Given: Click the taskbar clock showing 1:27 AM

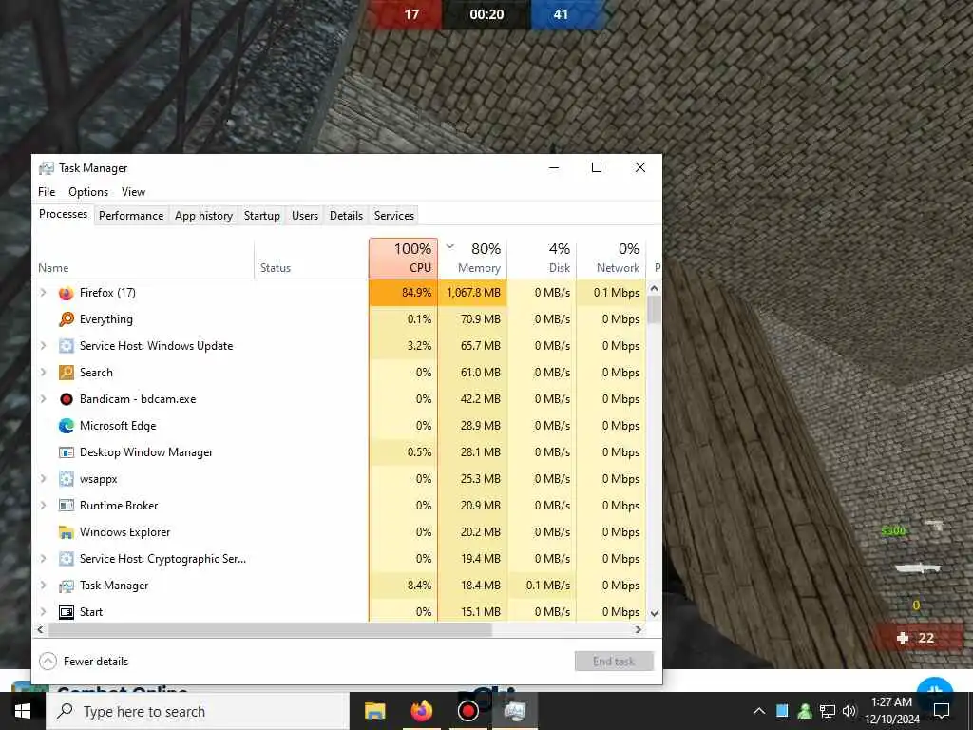Looking at the screenshot, I should (891, 711).
